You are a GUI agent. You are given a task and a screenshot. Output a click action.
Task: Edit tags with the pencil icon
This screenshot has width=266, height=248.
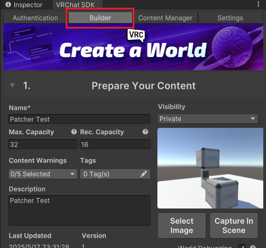[144, 174]
